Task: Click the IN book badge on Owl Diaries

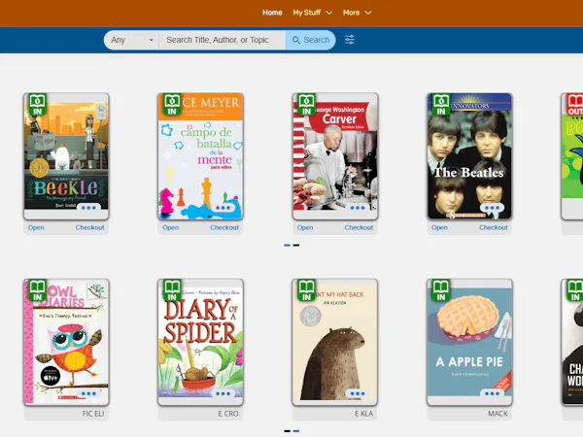Action: click(x=38, y=290)
